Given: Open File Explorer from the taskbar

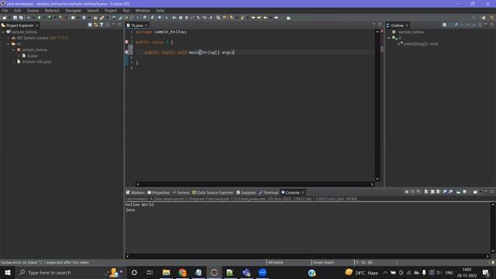Looking at the screenshot, I should pyautogui.click(x=166, y=273).
